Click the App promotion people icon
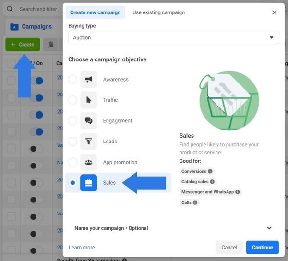288x261 pixels. tap(88, 162)
